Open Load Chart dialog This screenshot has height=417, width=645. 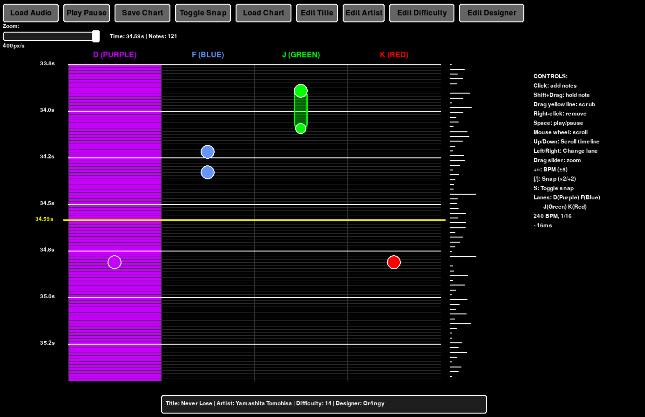(x=263, y=13)
